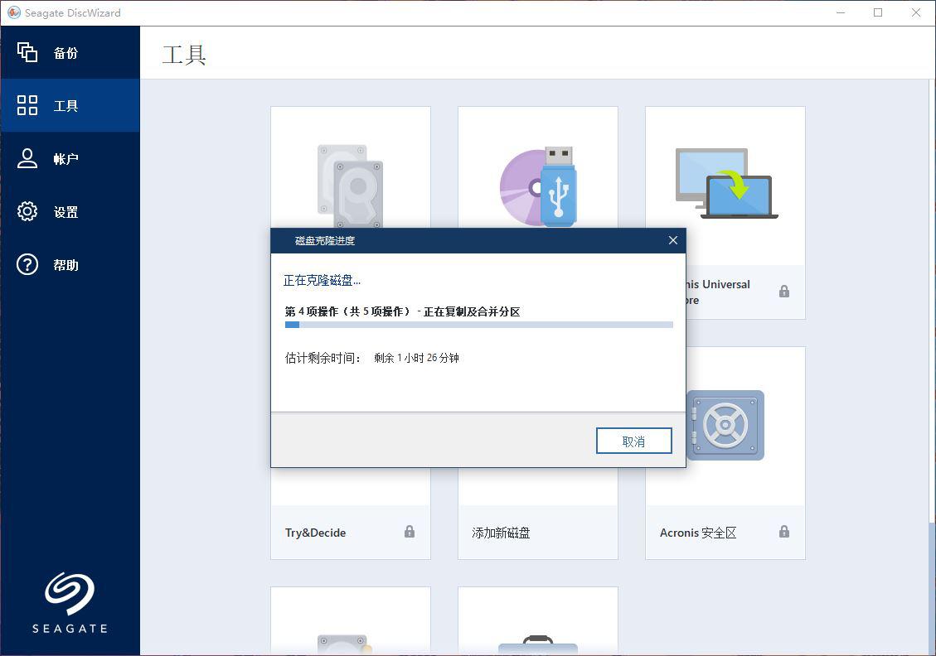Click the 工具 page heading

[183, 53]
